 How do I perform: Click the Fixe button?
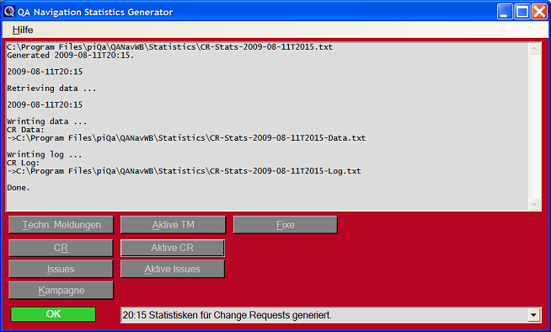pos(286,225)
